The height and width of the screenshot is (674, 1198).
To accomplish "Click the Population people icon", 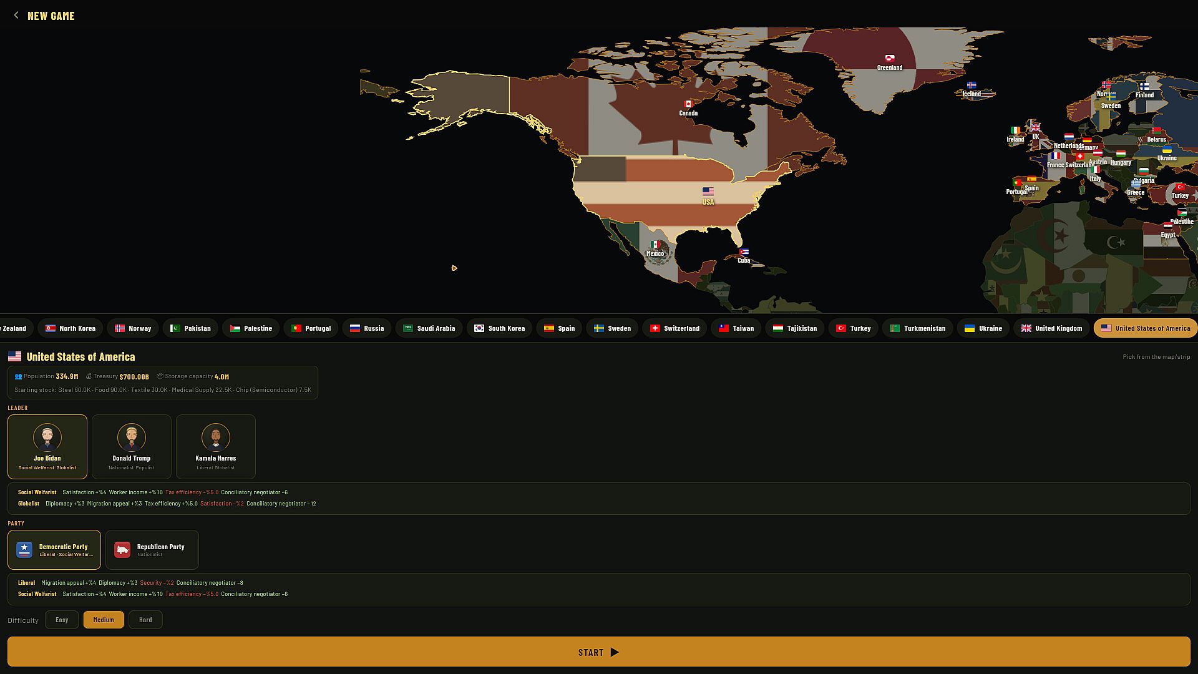I will [18, 376].
